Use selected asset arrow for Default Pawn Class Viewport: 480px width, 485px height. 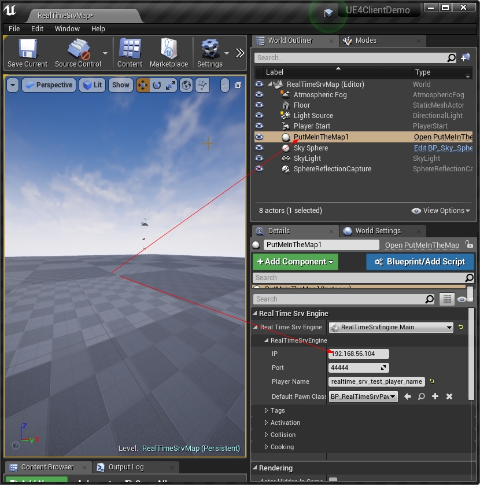(408, 396)
